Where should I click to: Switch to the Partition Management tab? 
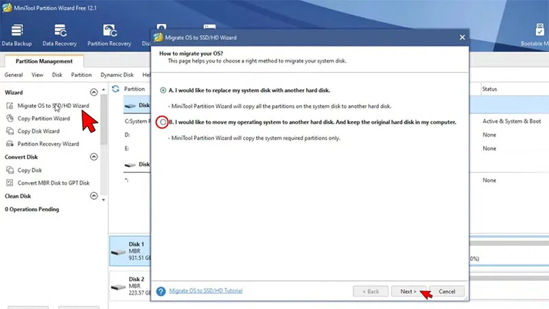(44, 61)
